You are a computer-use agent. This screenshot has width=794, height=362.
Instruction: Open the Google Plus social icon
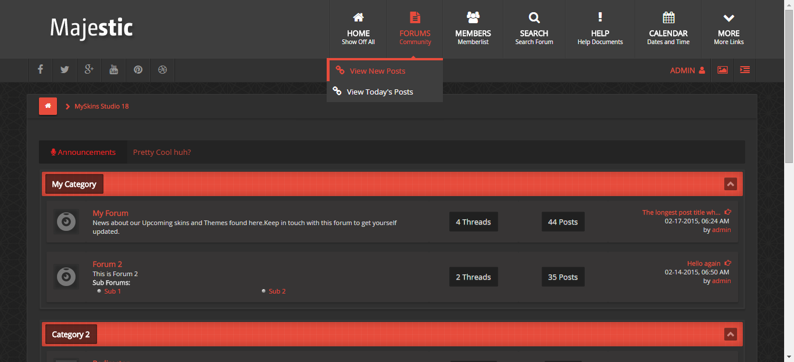click(89, 70)
